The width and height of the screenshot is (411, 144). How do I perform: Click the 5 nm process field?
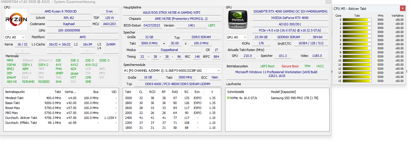tap(109, 11)
